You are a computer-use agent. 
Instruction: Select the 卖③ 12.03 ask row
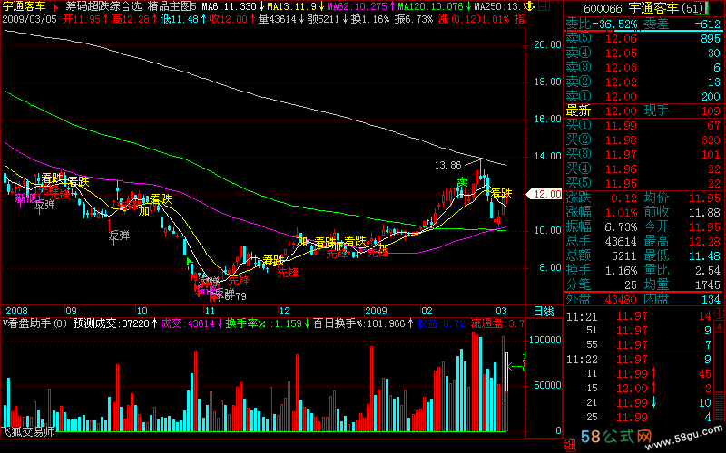click(x=643, y=67)
